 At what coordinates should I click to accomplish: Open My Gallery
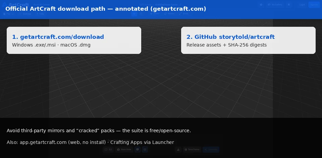click(x=275, y=5)
